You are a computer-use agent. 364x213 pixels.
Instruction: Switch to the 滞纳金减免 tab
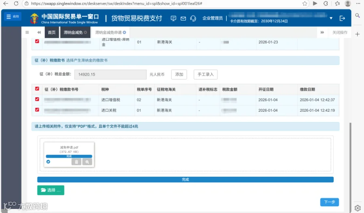click(x=73, y=32)
